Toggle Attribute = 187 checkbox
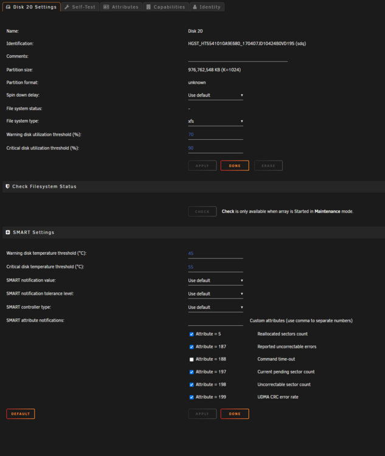This screenshot has height=456, width=385. point(192,347)
